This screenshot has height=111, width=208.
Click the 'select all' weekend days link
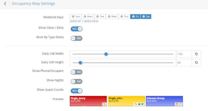[75, 21]
